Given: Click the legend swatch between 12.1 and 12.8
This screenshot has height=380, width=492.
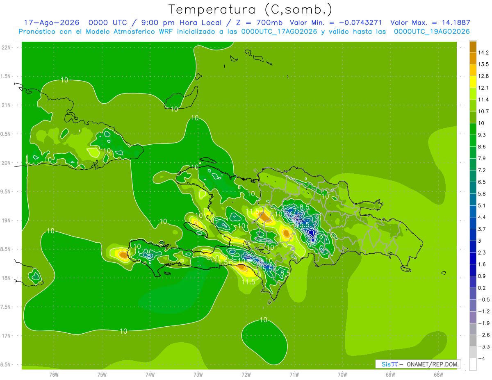Looking at the screenshot, I should (x=473, y=82).
